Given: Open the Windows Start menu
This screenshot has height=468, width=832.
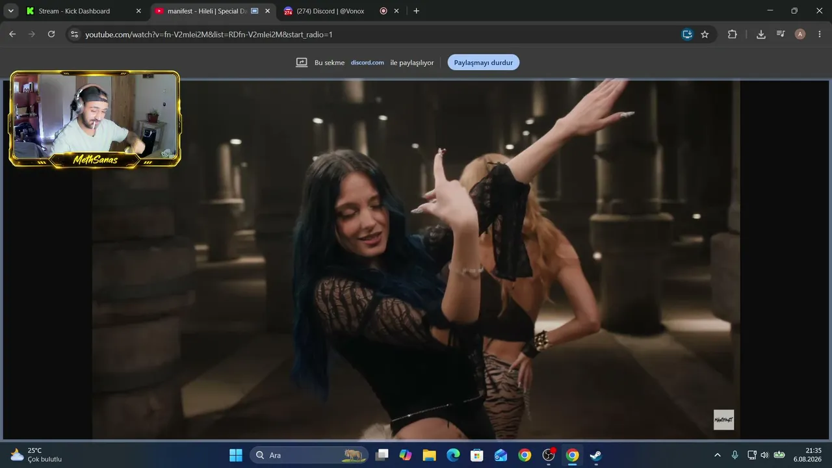Looking at the screenshot, I should coord(236,455).
